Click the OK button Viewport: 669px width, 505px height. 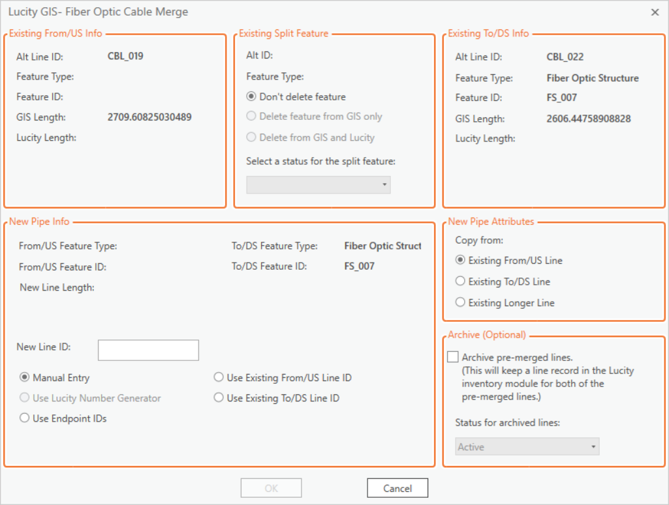pos(271,488)
